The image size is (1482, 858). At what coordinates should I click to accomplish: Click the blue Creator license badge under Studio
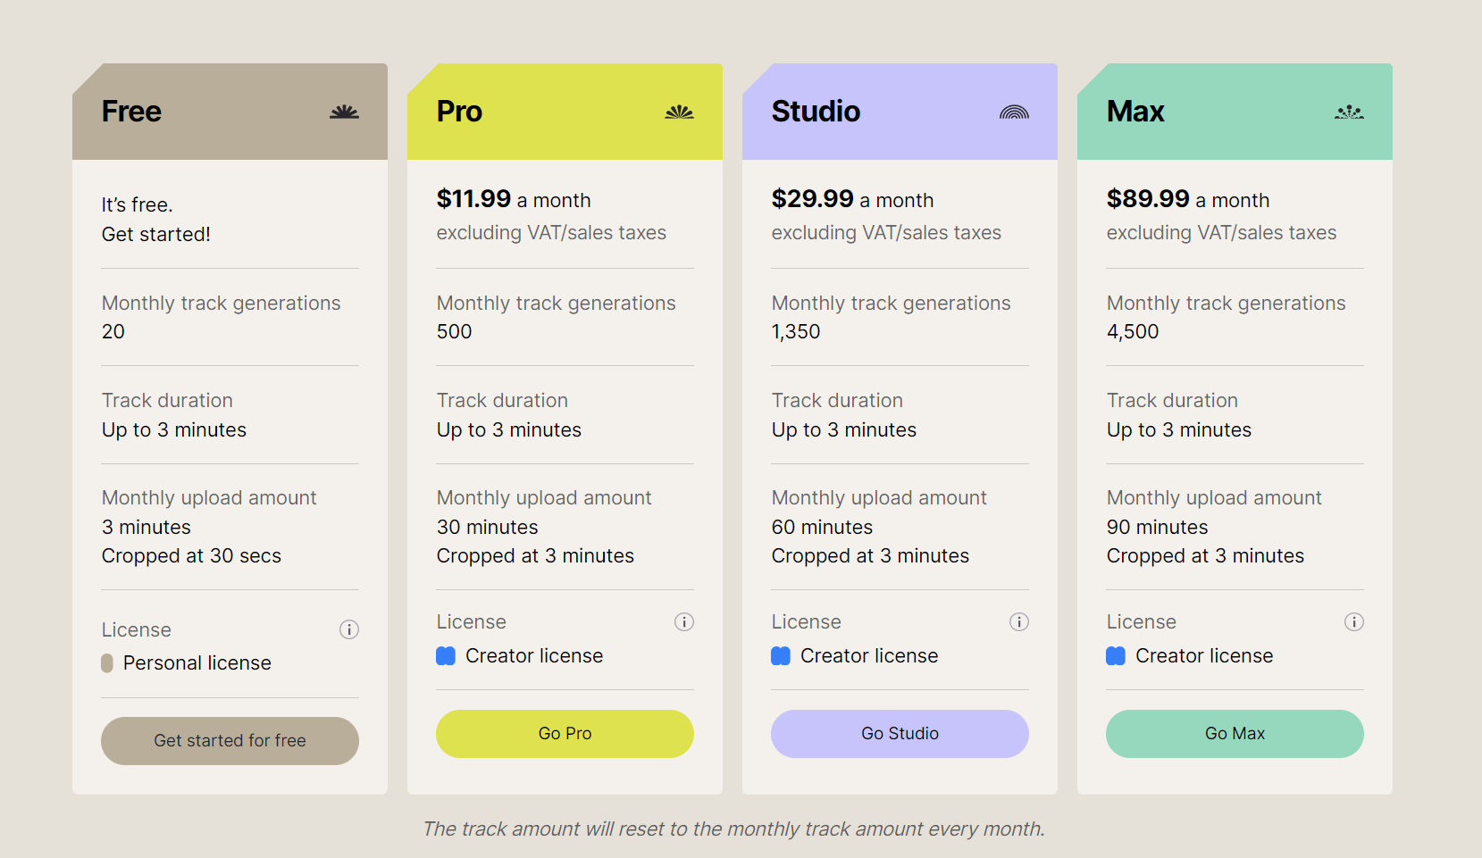pyautogui.click(x=781, y=655)
